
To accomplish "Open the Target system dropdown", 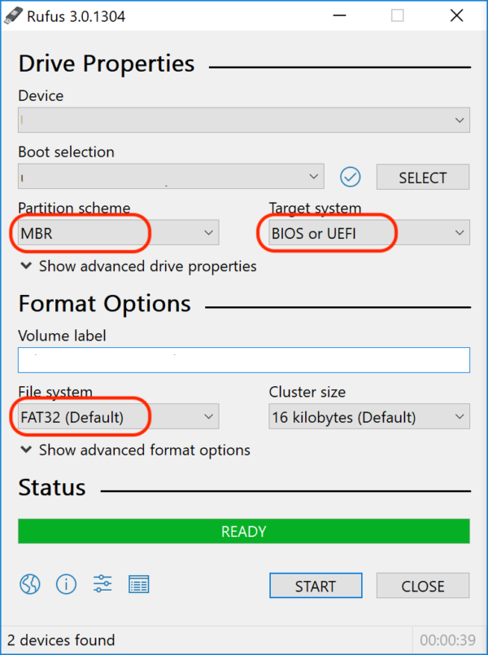I will pyautogui.click(x=368, y=232).
